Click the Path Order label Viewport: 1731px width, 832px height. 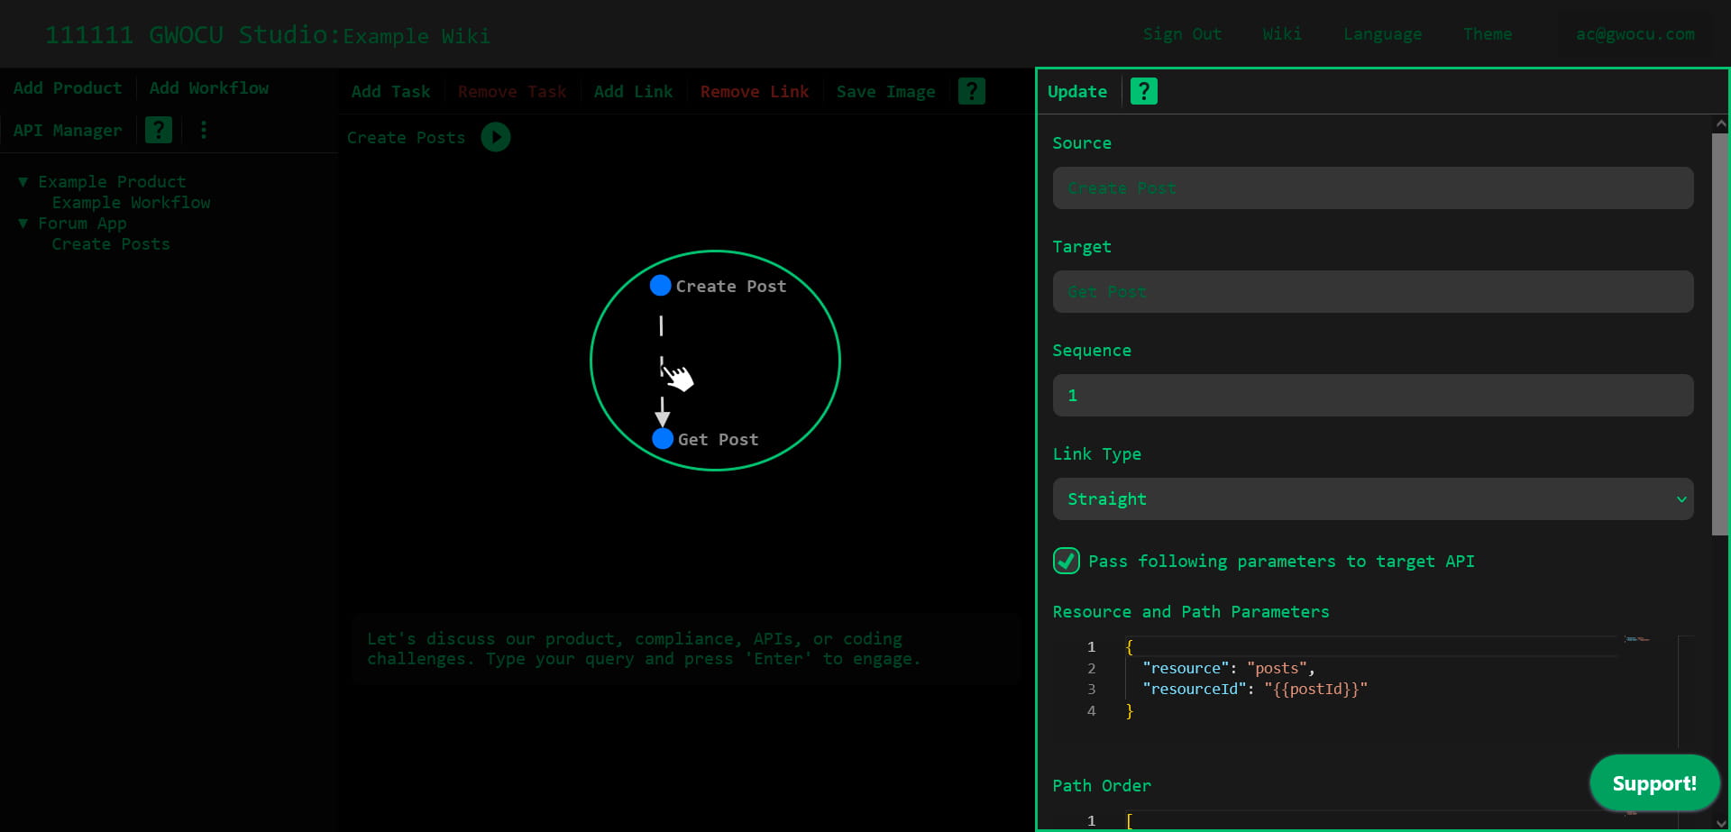click(x=1101, y=786)
